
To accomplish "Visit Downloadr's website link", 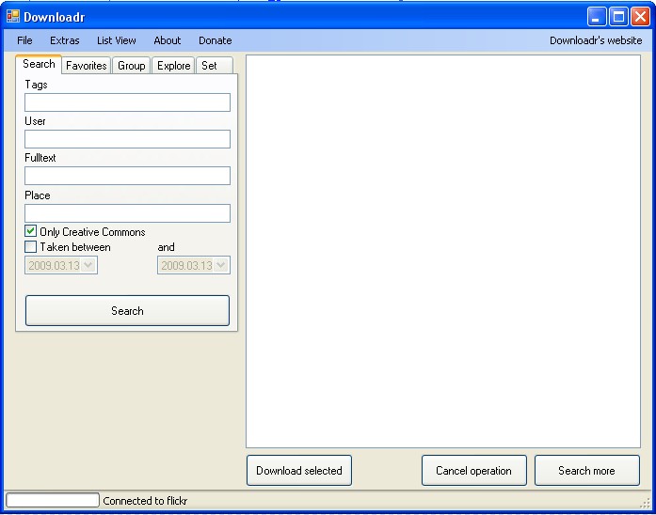I will coord(596,40).
